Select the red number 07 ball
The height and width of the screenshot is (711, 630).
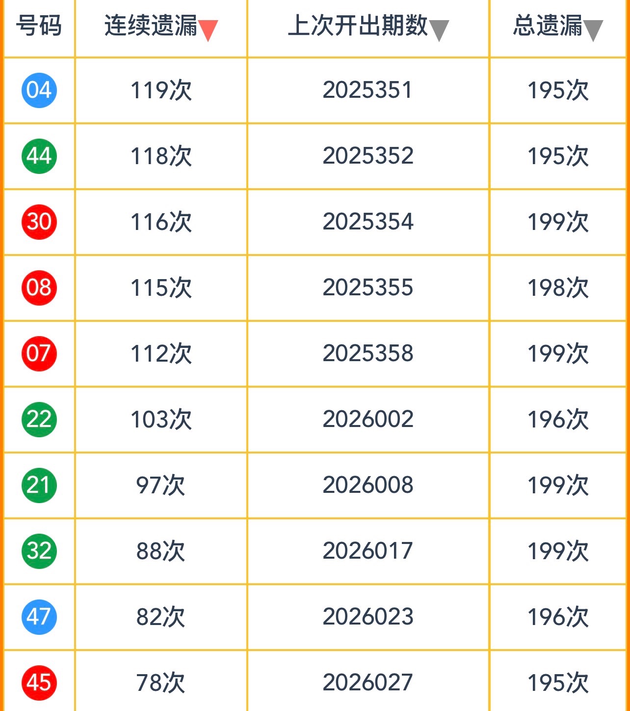(x=39, y=353)
